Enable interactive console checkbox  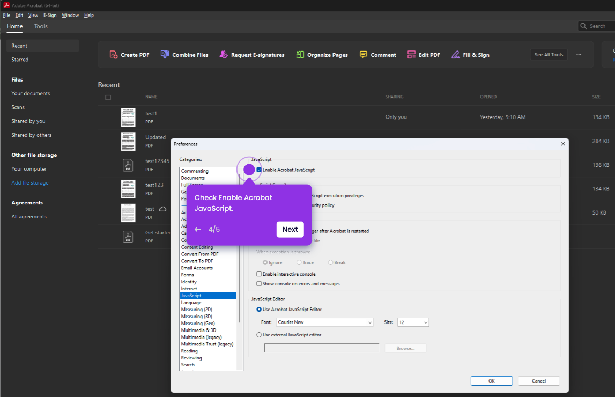pyautogui.click(x=259, y=274)
